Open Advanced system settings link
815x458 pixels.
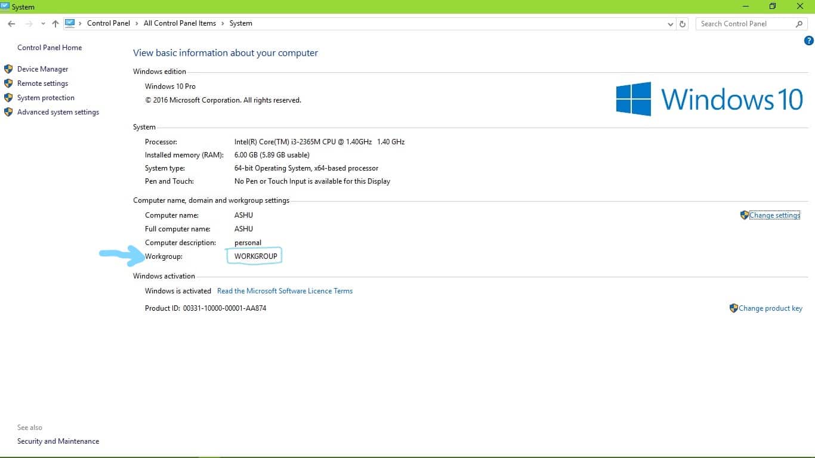pyautogui.click(x=58, y=112)
